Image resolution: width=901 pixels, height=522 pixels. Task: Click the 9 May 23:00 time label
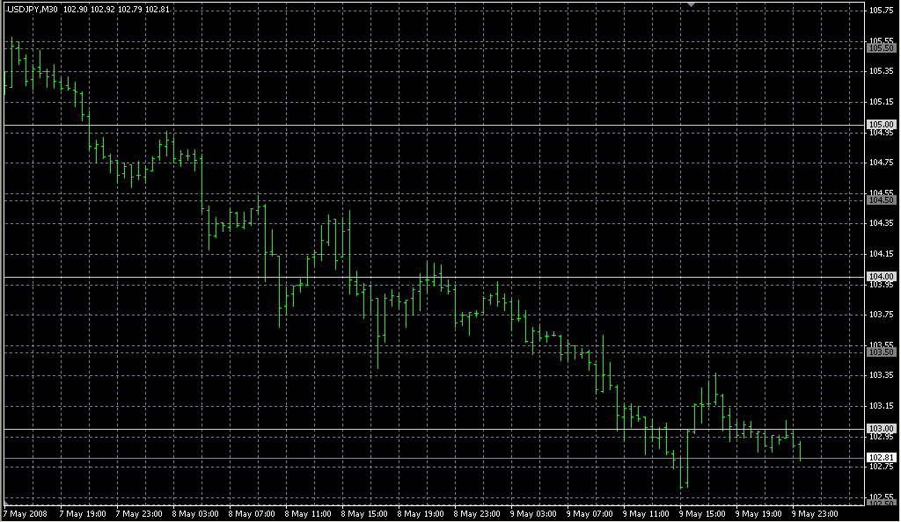814,513
